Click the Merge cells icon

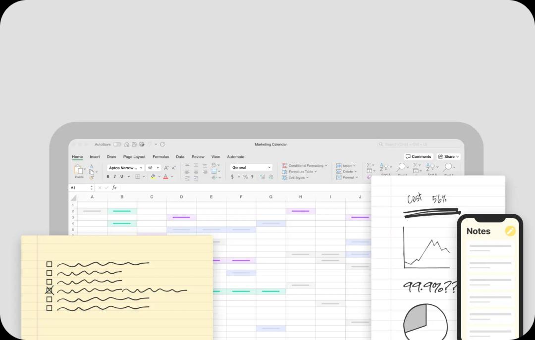pos(214,171)
